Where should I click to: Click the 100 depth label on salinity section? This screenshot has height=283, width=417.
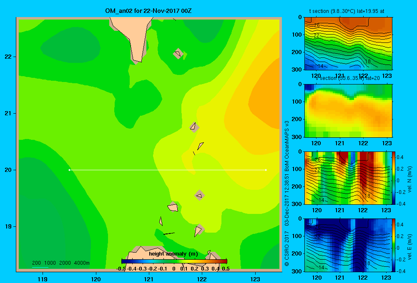(297, 102)
